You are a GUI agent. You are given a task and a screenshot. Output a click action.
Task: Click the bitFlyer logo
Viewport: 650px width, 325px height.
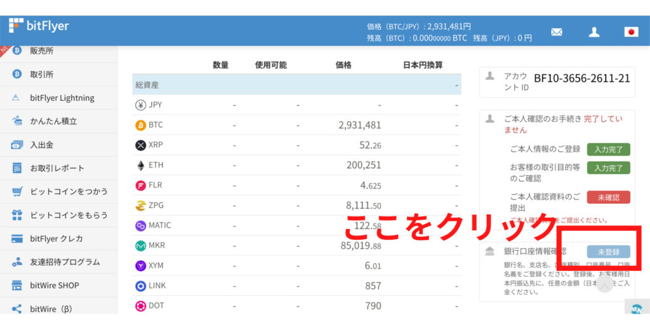coord(39,26)
